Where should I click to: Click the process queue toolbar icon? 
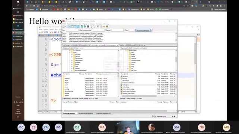85,26
